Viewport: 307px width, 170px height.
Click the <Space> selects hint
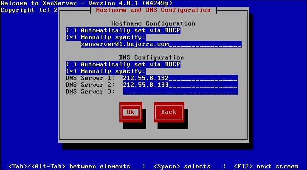(x=182, y=167)
